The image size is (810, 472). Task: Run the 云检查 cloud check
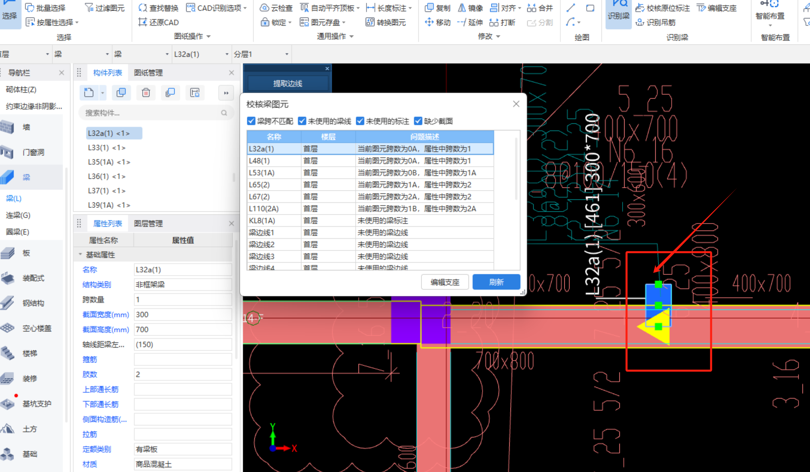tap(276, 8)
